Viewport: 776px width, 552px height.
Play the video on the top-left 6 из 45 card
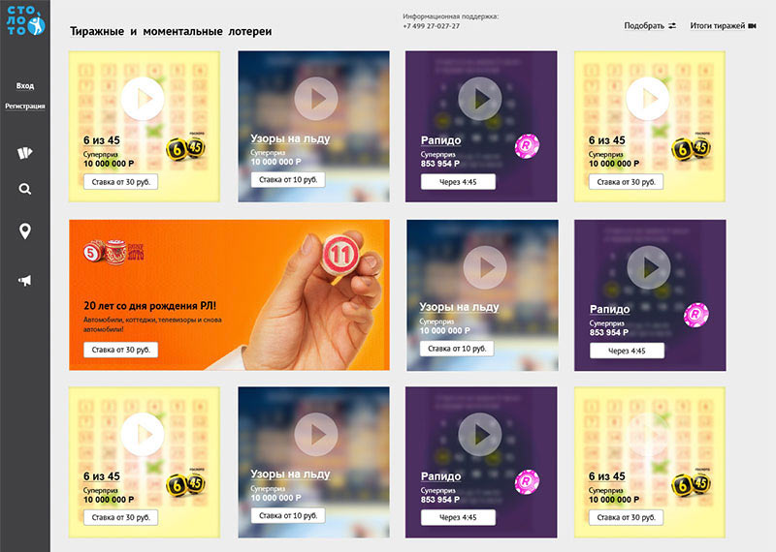[143, 99]
